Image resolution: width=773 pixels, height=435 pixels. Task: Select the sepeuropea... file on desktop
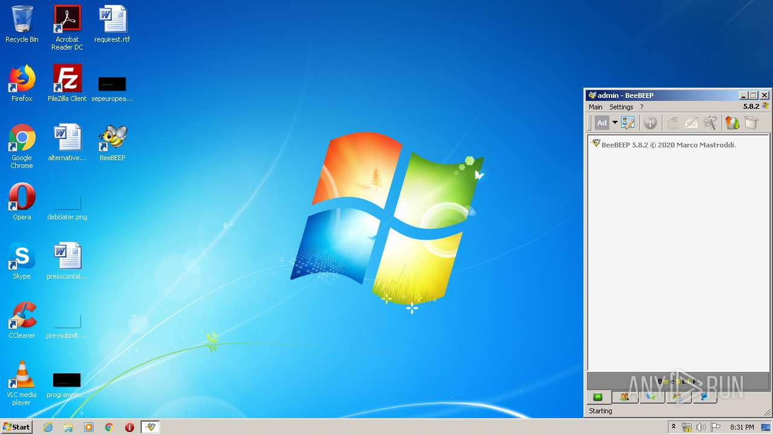pyautogui.click(x=112, y=88)
